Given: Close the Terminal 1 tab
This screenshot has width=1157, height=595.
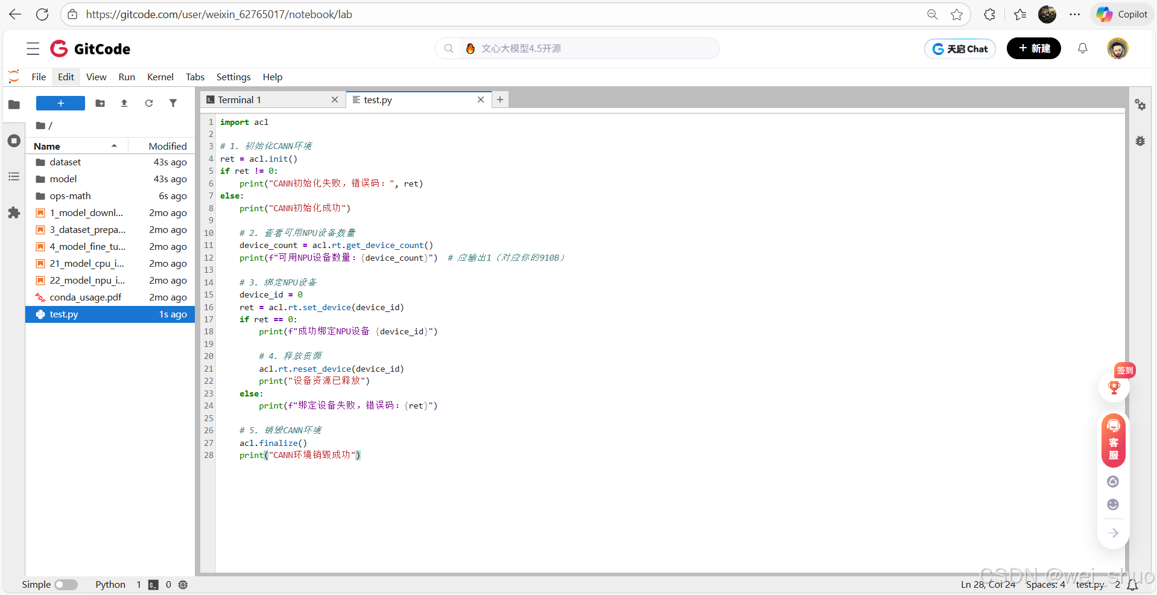Looking at the screenshot, I should [x=335, y=100].
